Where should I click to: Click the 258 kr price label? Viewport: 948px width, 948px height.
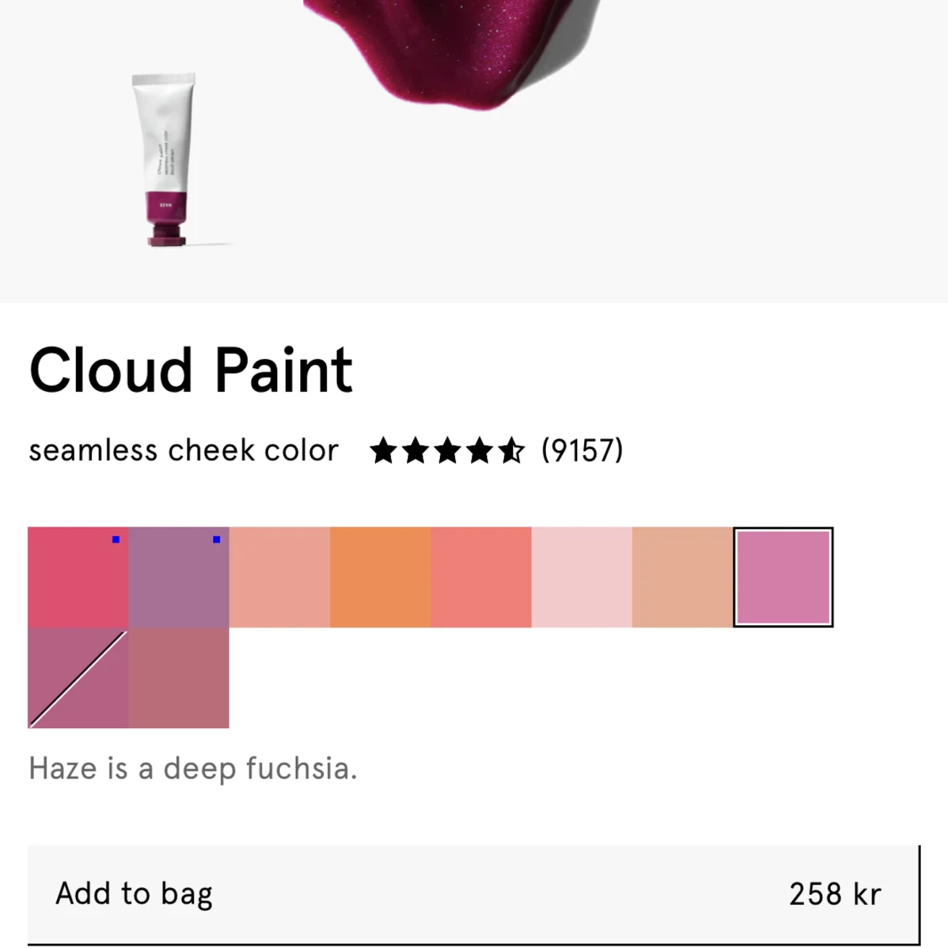click(835, 893)
